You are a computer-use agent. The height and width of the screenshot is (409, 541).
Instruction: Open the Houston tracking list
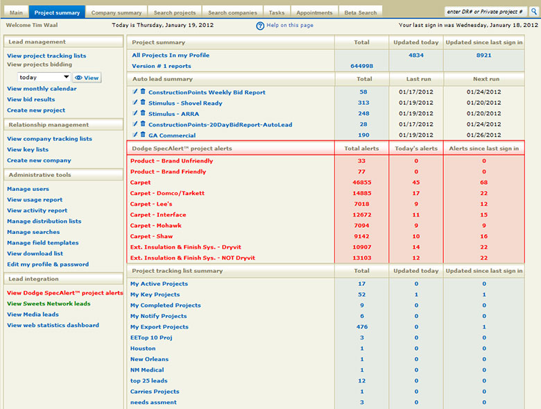[143, 348]
